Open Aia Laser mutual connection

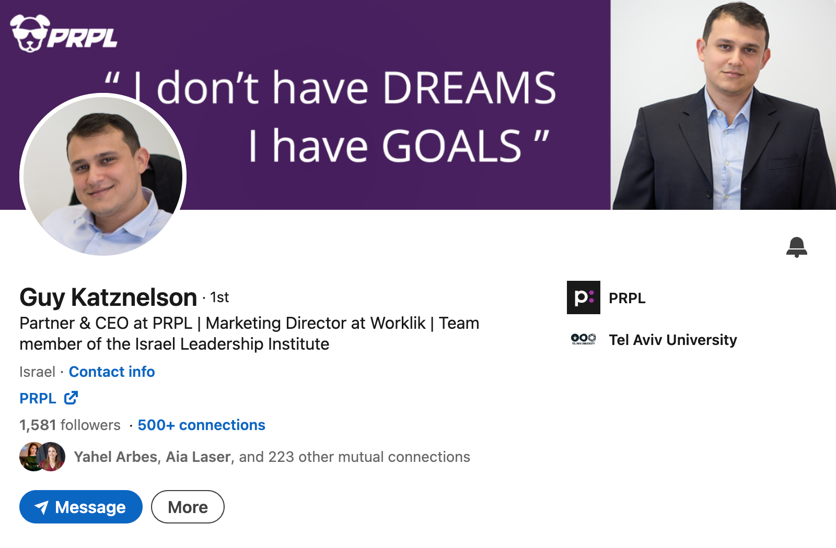(198, 457)
